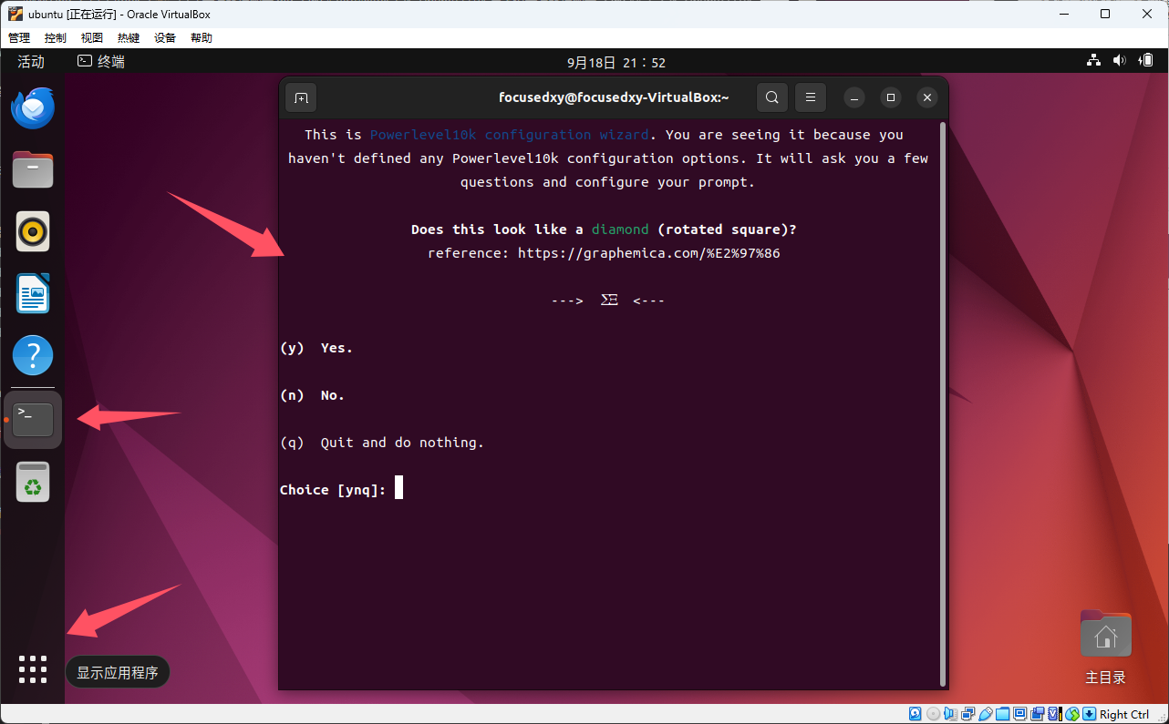The height and width of the screenshot is (724, 1169).
Task: Close the terminal window
Action: (x=927, y=97)
